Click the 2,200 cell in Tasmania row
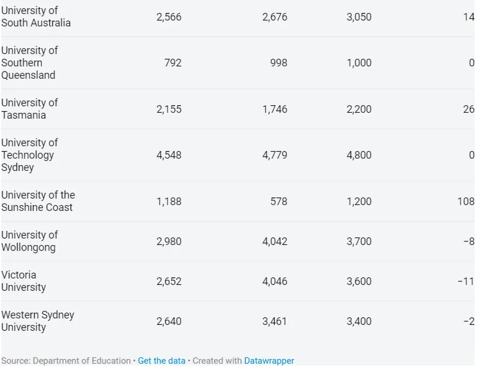Screen dimensions: 477x369 pos(359,109)
